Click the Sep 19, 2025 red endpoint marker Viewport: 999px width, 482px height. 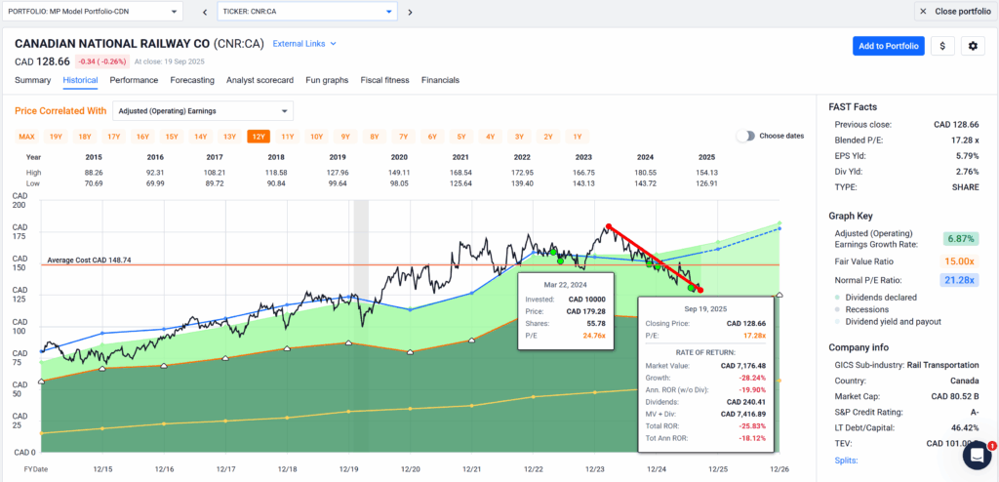tap(700, 290)
